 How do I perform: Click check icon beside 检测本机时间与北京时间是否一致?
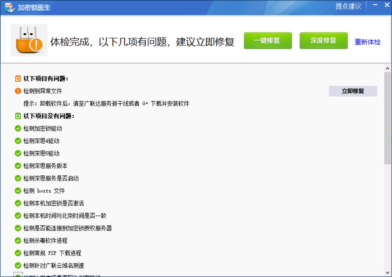coord(18,216)
